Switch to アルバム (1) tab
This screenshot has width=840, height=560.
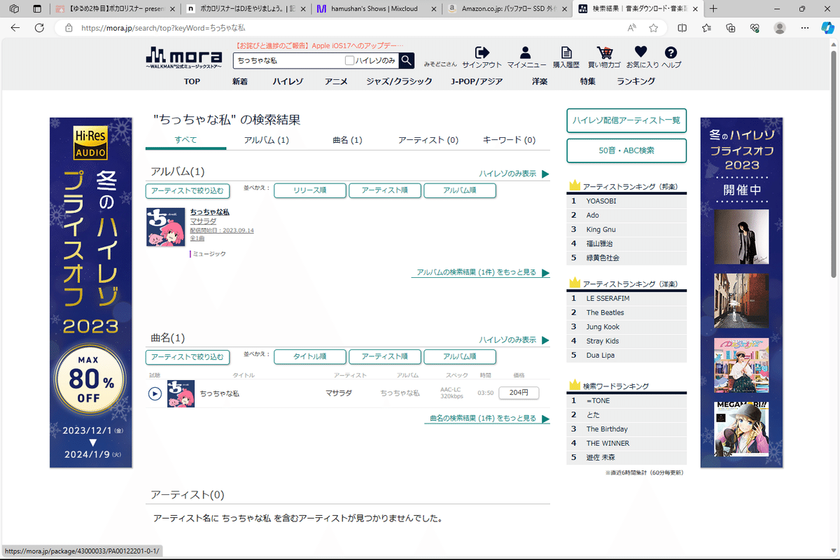(x=267, y=140)
